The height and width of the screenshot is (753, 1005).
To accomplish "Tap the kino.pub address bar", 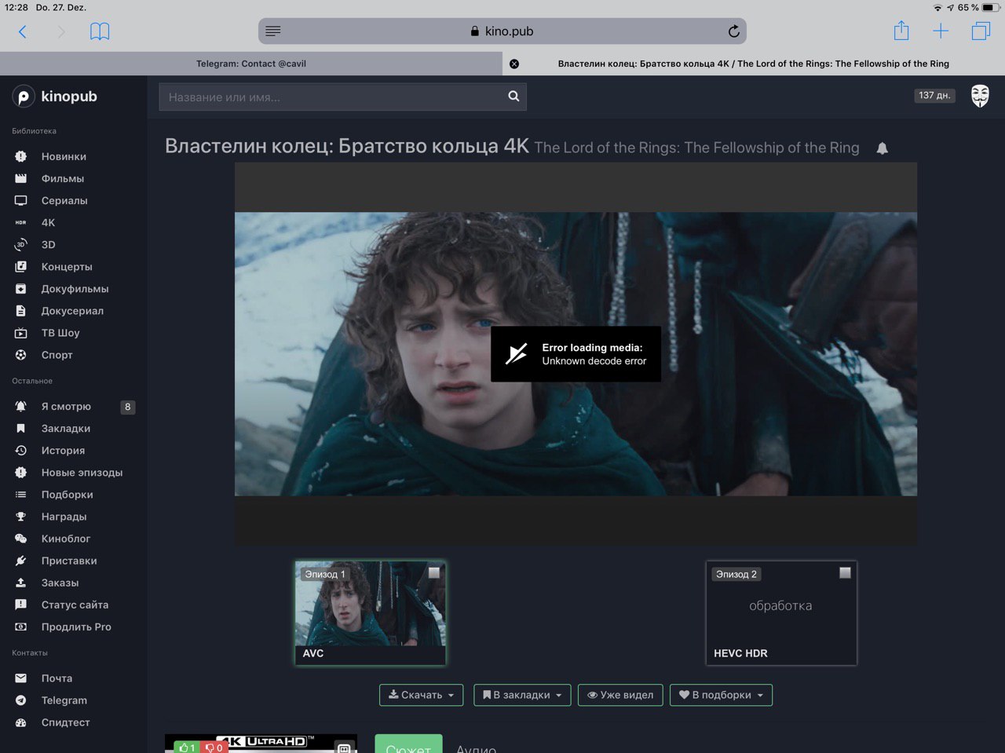I will [502, 31].
